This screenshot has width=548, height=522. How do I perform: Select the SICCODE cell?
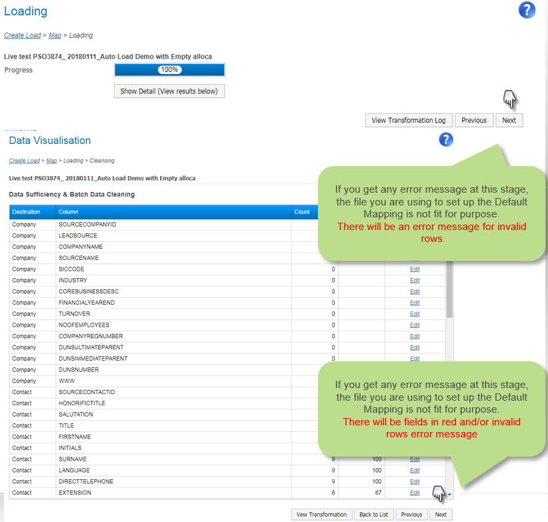point(174,269)
